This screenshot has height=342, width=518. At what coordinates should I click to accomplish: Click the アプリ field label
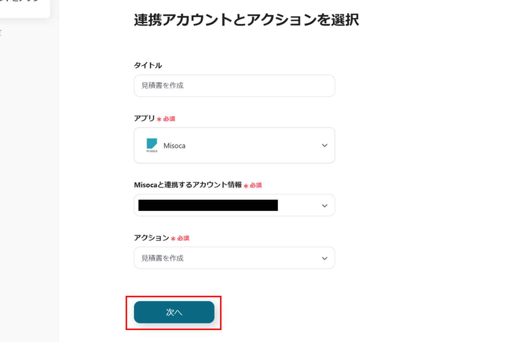144,119
